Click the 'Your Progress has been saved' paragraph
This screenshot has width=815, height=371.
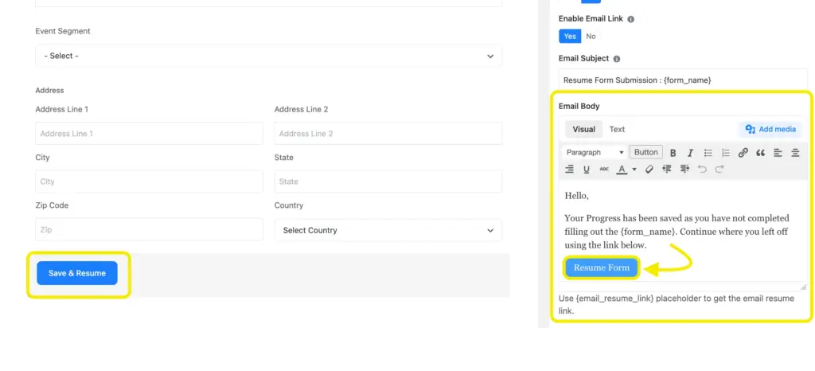[677, 231]
